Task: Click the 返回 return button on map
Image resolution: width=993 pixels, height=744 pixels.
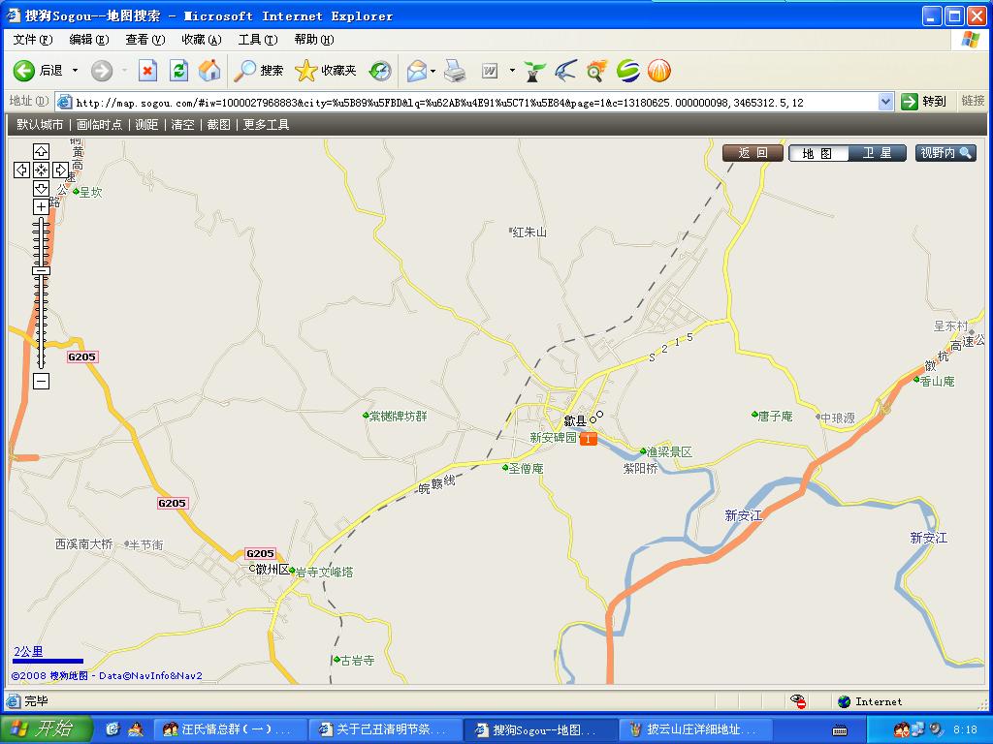Action: 753,153
